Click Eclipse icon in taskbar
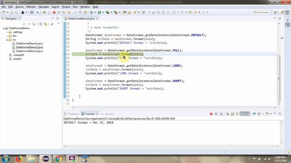Screen dimensions: 291x163 pyautogui.click(x=45, y=159)
